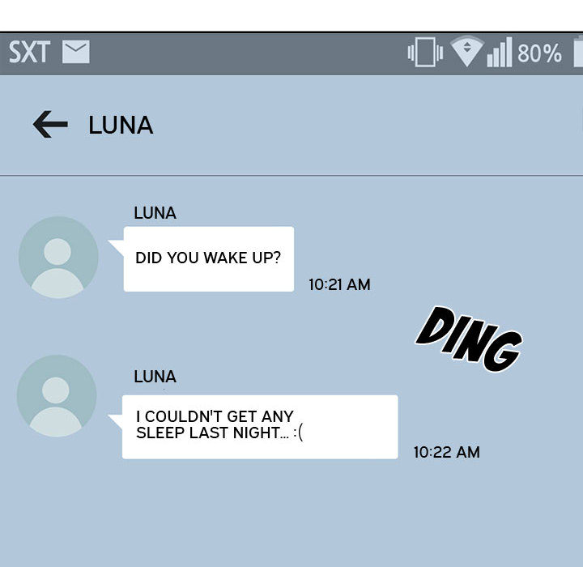Image resolution: width=583 pixels, height=567 pixels.
Task: Tap LUNA name above first message
Action: [155, 213]
